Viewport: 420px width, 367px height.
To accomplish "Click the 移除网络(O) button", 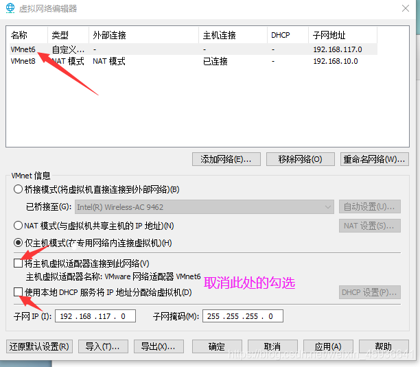I will [301, 159].
